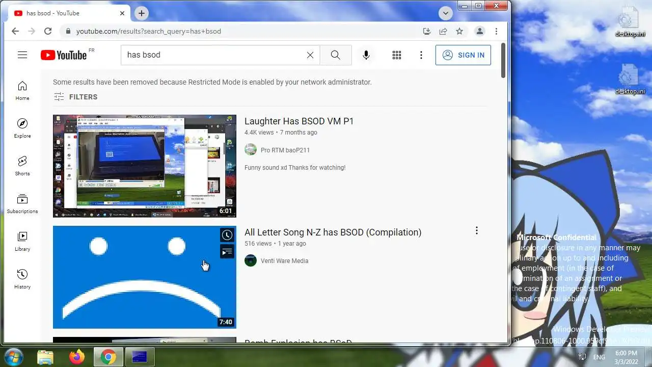Open File Explorer from taskbar

coord(45,357)
